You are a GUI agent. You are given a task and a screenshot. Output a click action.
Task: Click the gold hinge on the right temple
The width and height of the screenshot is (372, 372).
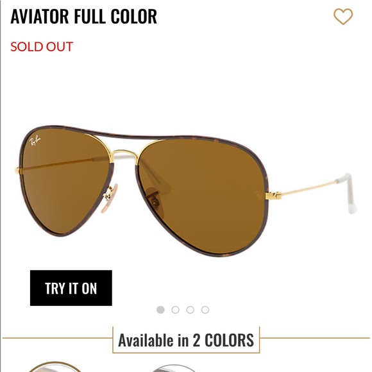click(273, 196)
